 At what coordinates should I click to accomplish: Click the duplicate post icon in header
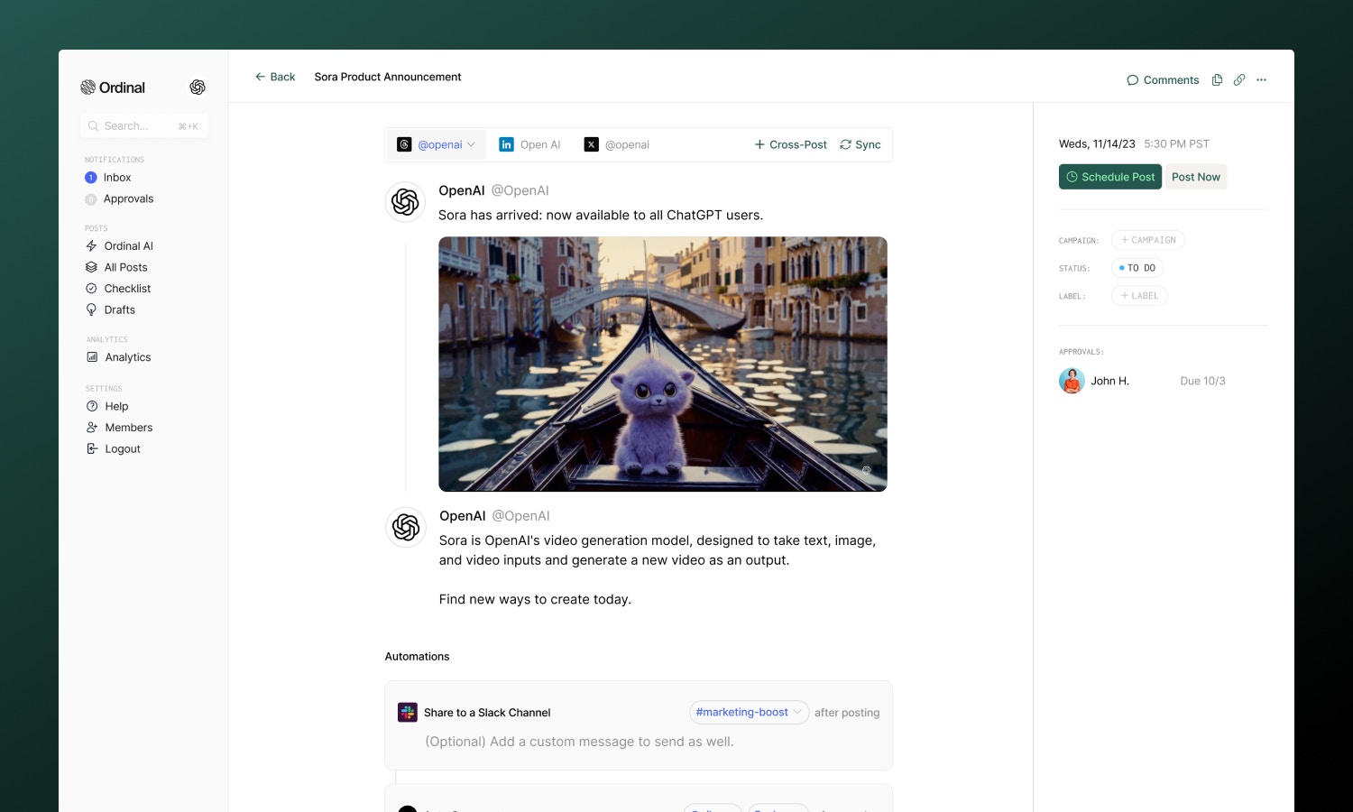tap(1218, 80)
